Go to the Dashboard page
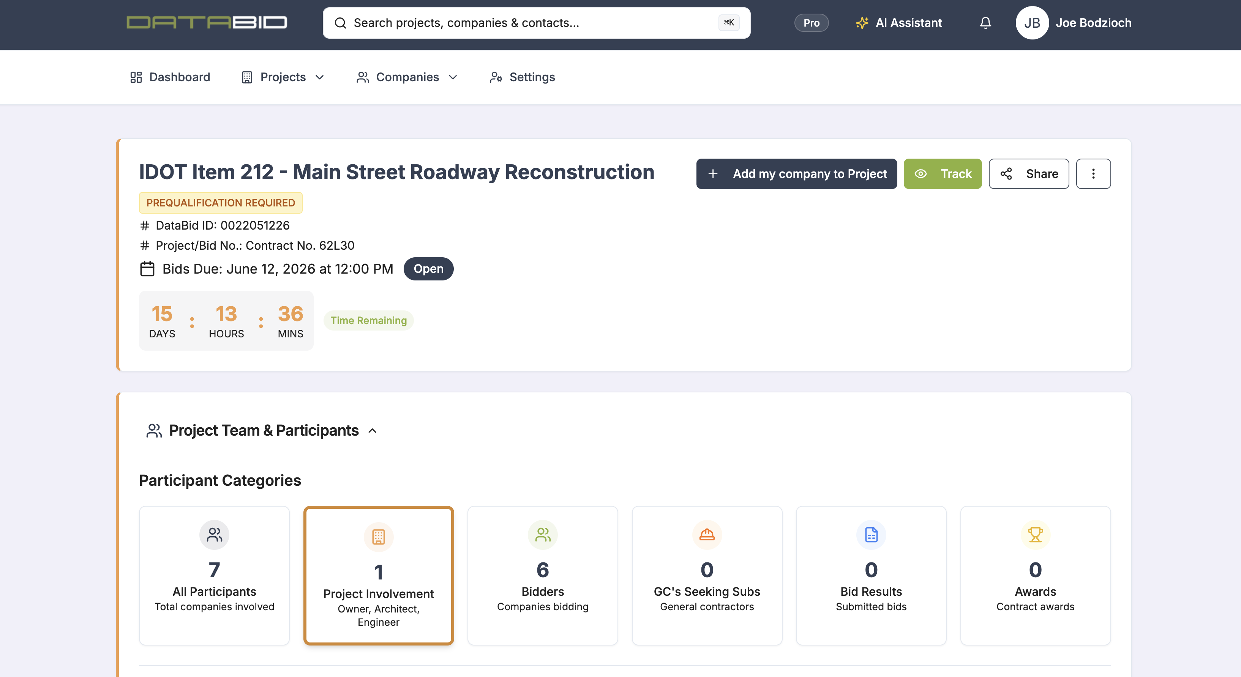 (170, 77)
